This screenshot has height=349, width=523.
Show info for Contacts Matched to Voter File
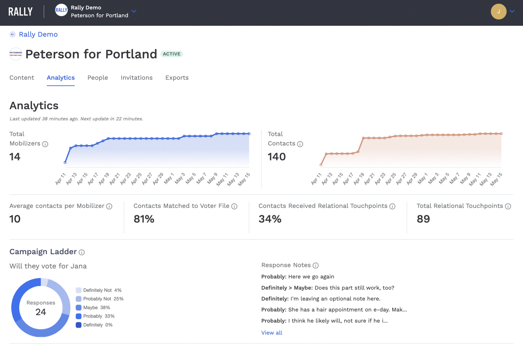pos(234,207)
